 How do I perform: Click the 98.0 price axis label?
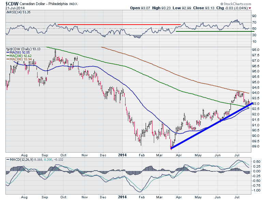256,50
